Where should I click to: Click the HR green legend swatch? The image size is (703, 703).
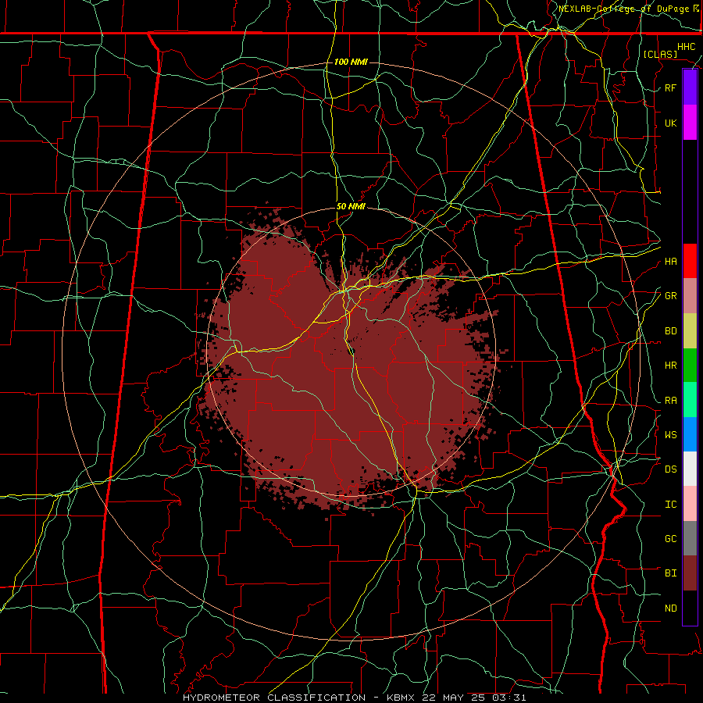(690, 366)
